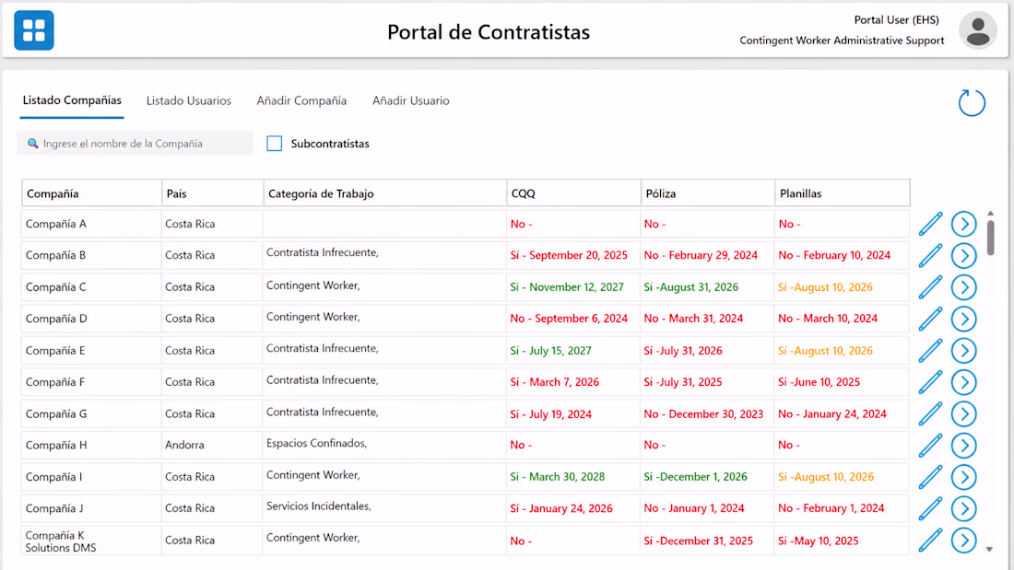Open the Añadir Usuario tab

(410, 100)
